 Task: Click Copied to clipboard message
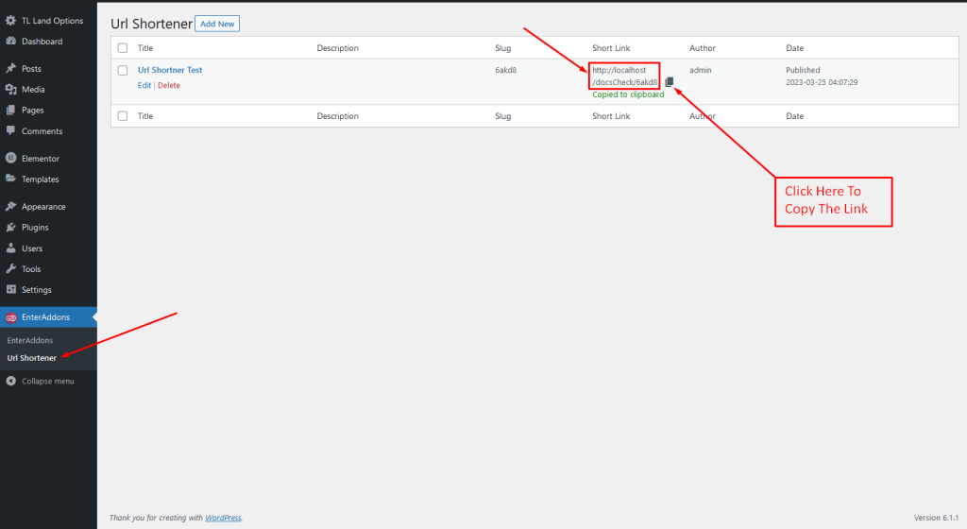coord(628,94)
